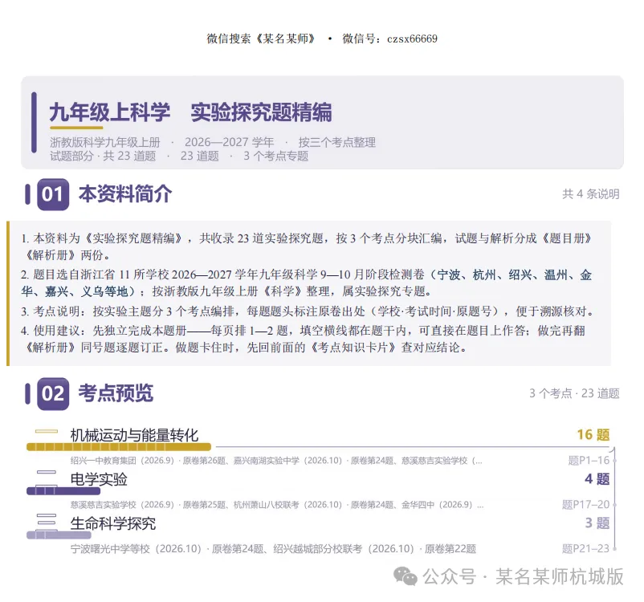This screenshot has width=644, height=602.
Task: Click the single-line marker icon beside 机械运动与能量转化
Action: click(x=47, y=431)
